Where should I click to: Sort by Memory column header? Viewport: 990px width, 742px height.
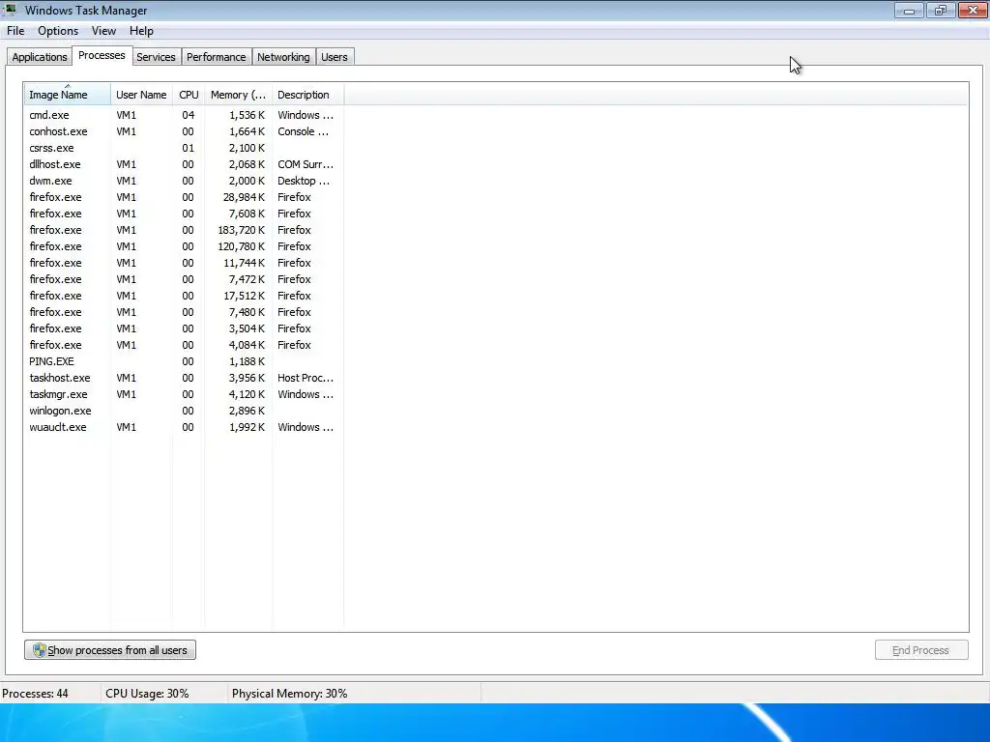(238, 95)
